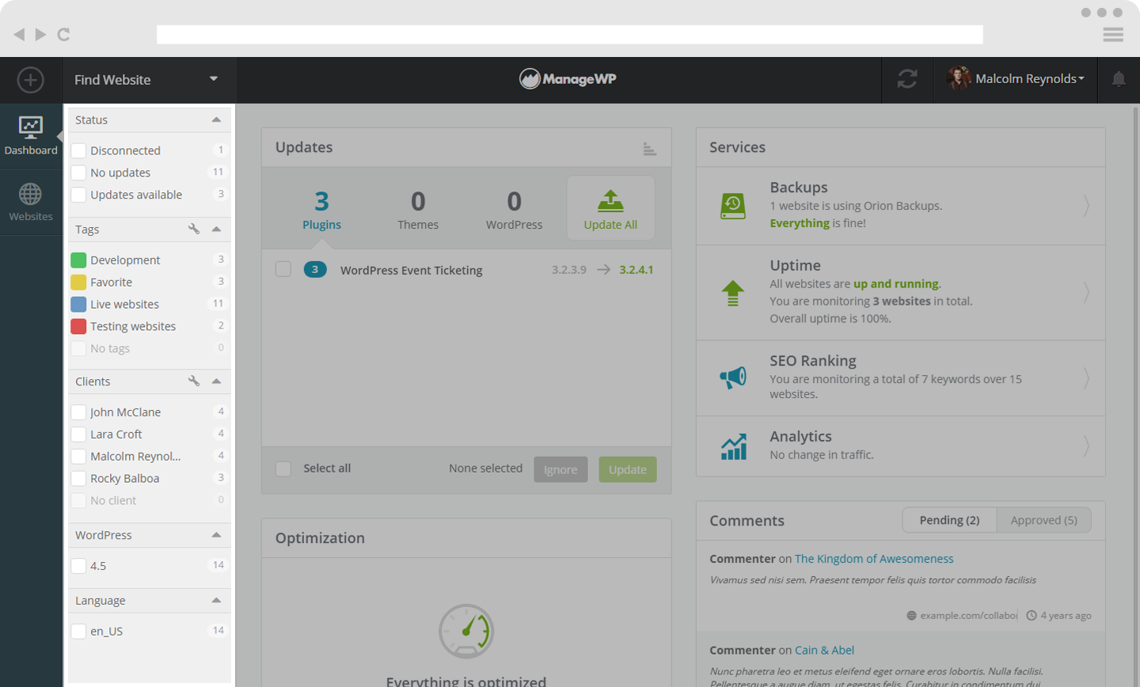Screen dimensions: 1140x687
Task: Collapse the Status filter section
Action: tap(216, 120)
